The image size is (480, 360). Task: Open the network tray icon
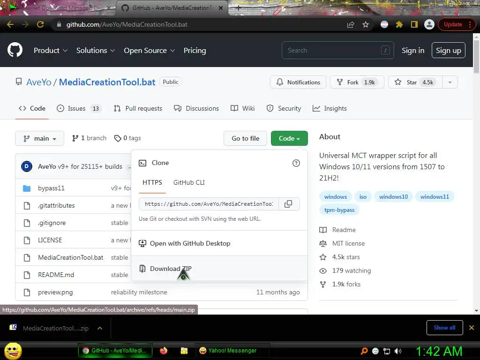point(387,351)
